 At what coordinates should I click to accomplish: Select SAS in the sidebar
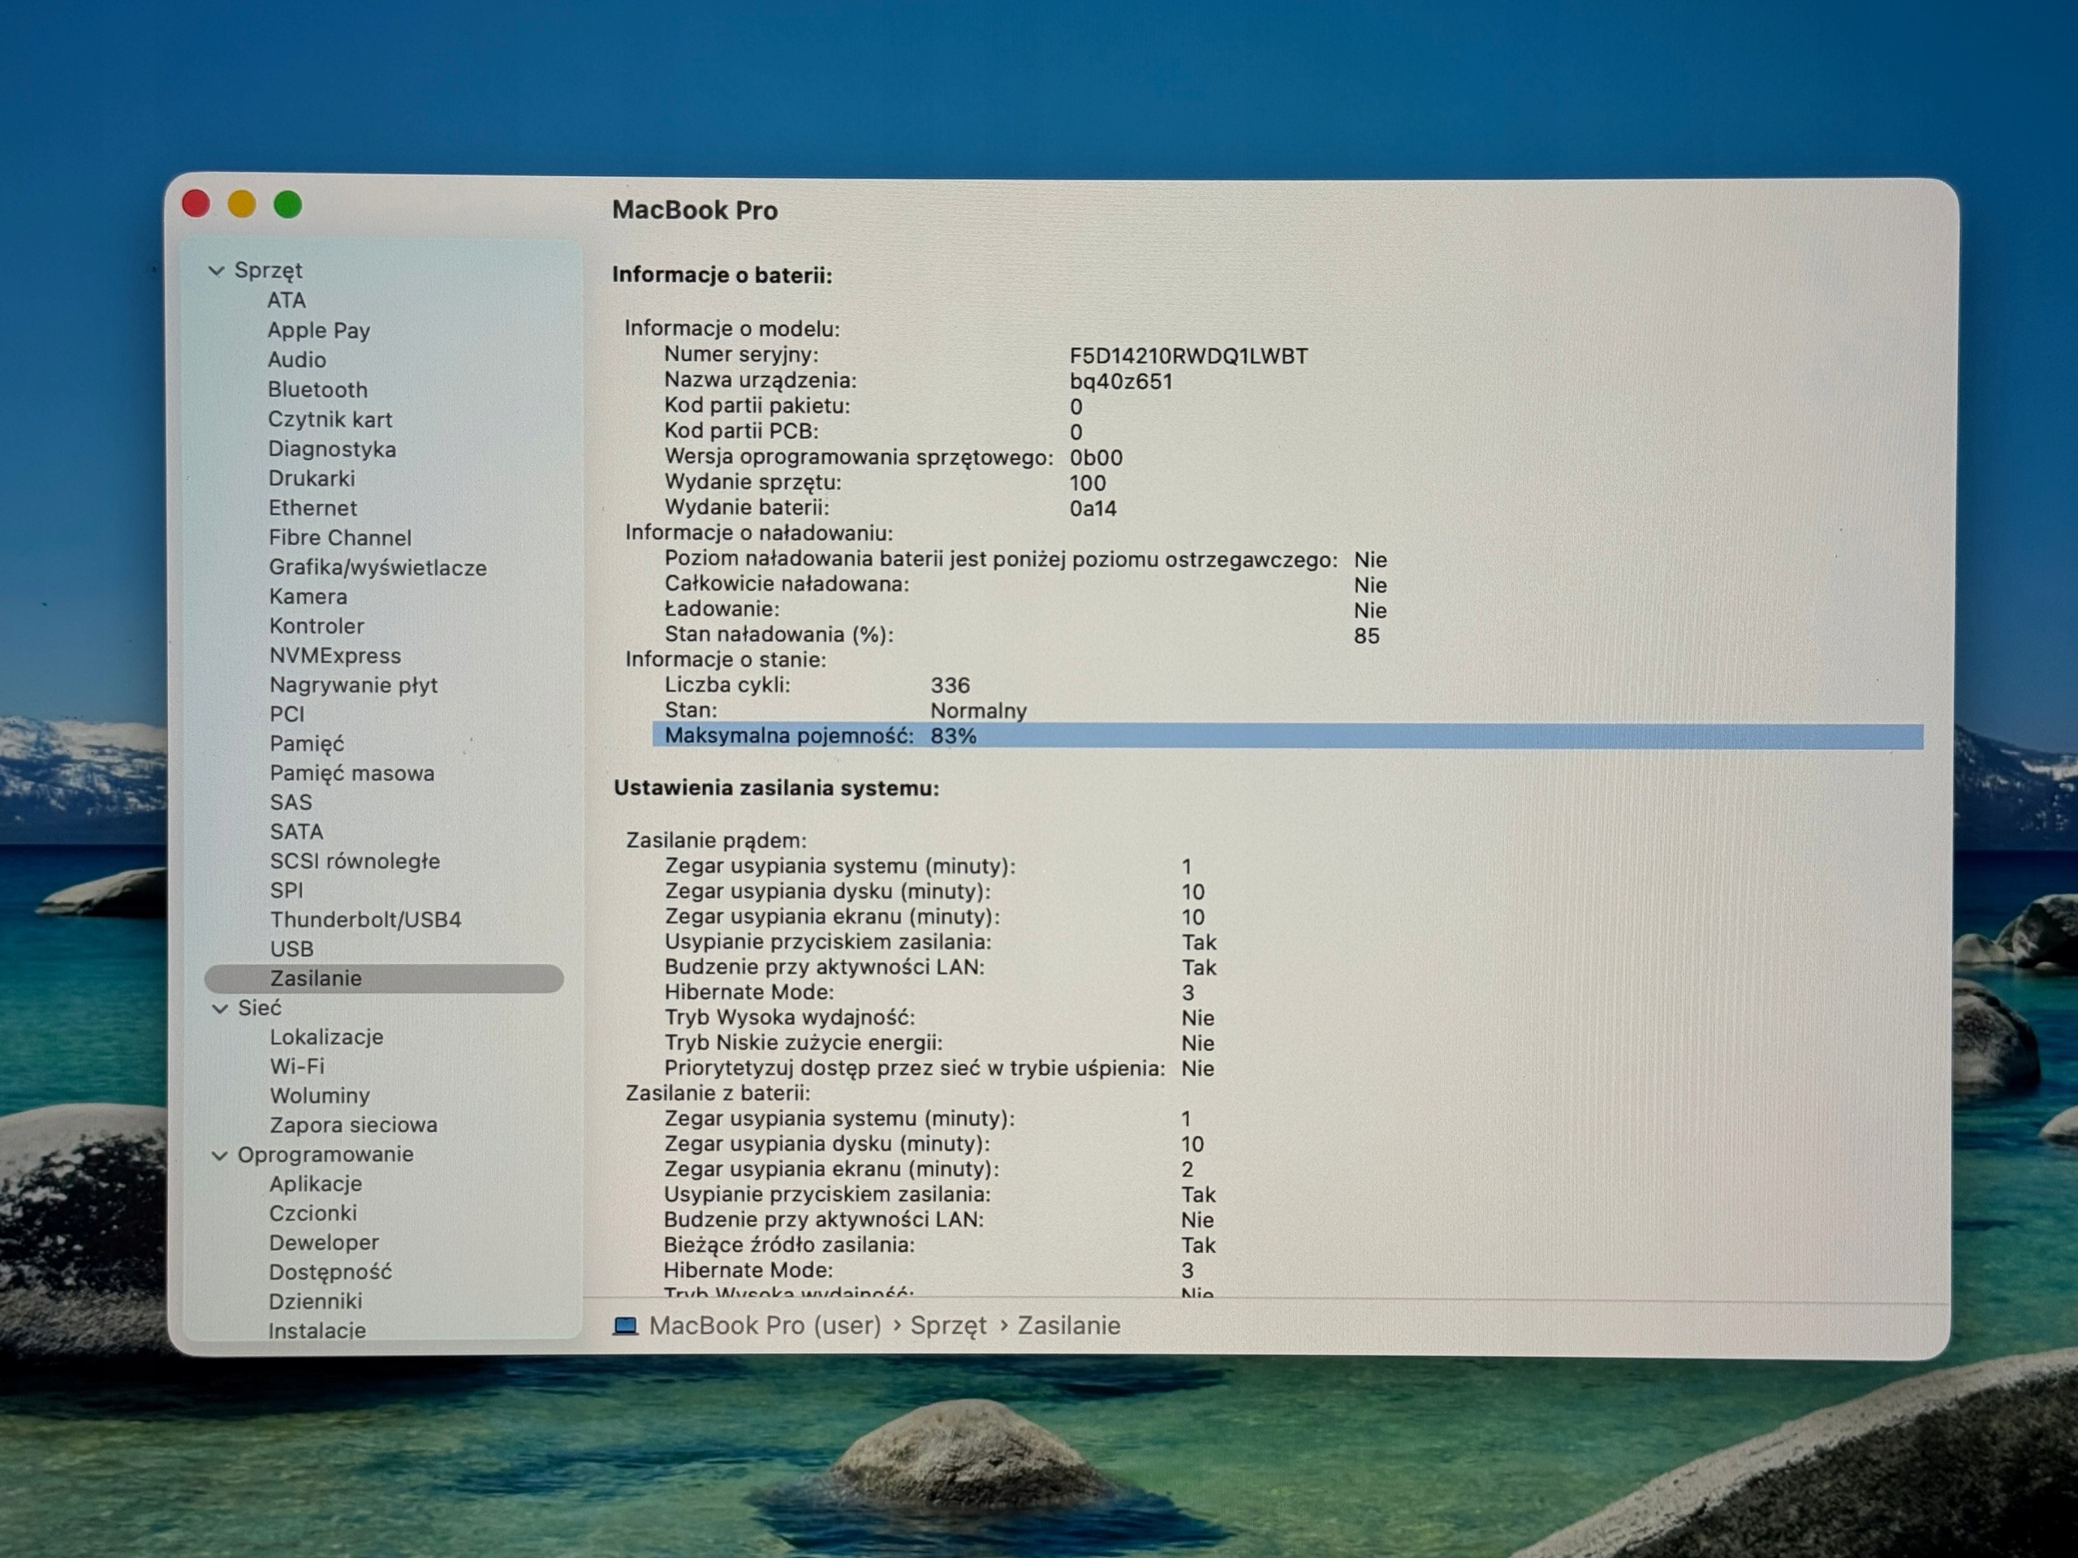click(x=291, y=803)
